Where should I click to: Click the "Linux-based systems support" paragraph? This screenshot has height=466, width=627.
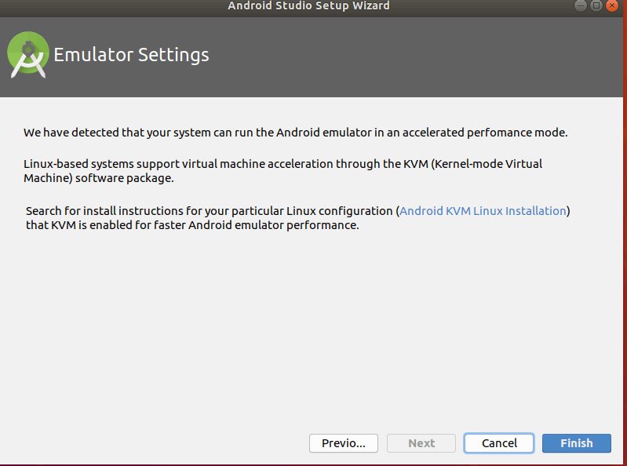point(283,171)
